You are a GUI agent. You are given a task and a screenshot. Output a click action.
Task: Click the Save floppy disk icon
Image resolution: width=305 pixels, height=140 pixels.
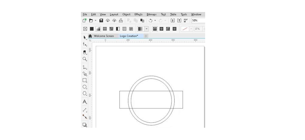[101, 20]
